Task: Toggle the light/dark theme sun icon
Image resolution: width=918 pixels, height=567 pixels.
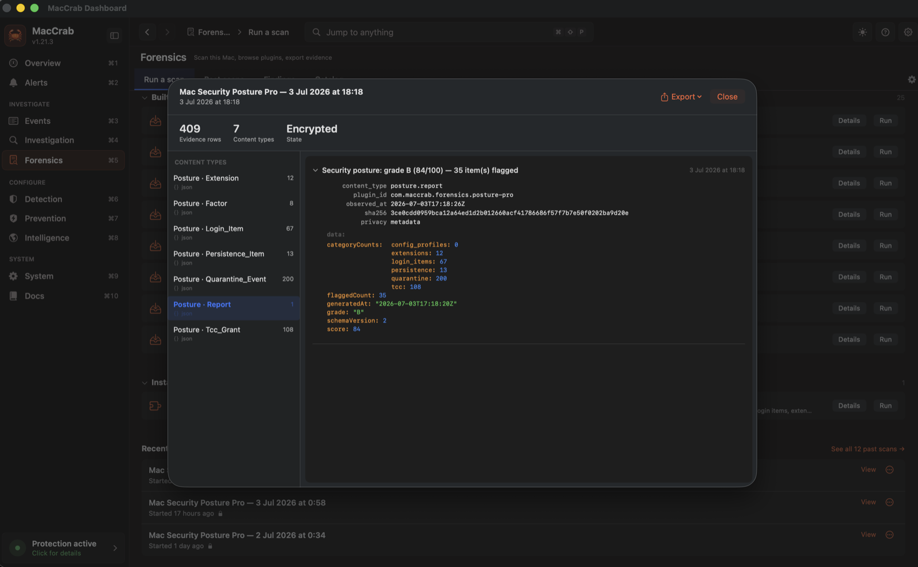Action: pos(862,32)
